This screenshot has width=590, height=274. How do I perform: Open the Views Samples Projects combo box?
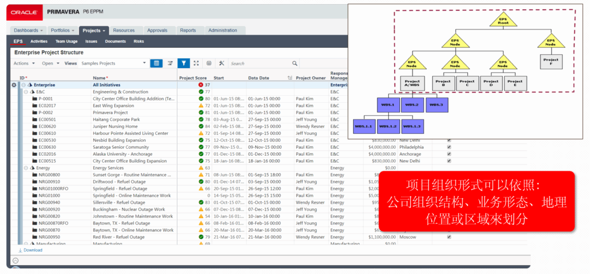[x=114, y=63]
